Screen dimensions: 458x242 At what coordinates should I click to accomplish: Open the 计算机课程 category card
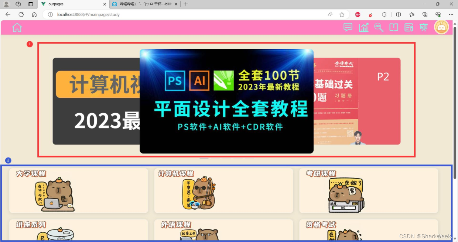pos(224,191)
